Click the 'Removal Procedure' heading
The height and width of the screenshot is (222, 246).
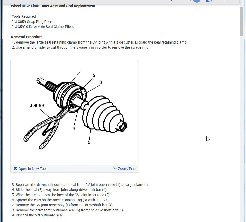27,37
